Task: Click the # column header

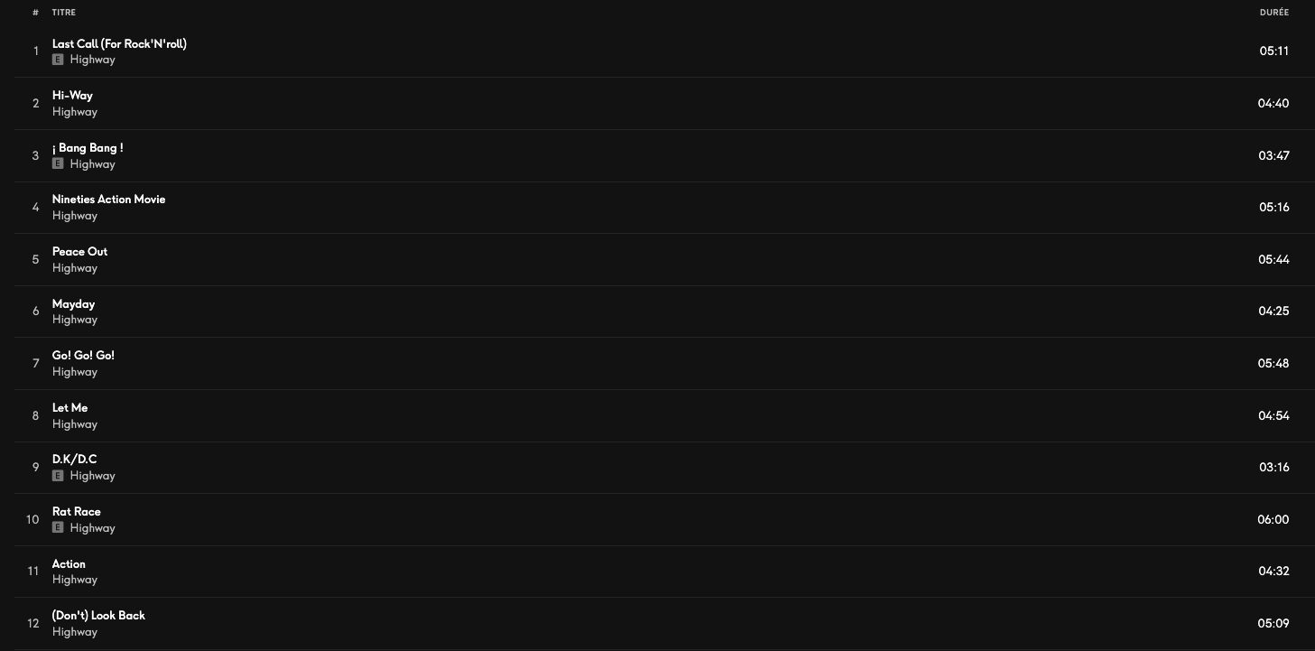Action: (35, 13)
